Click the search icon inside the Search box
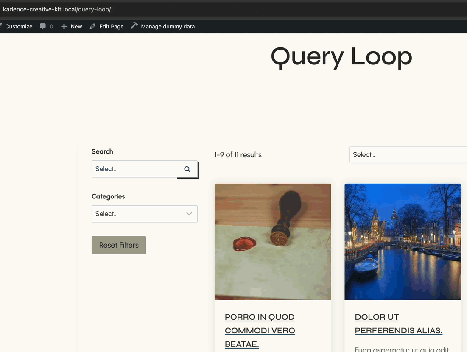This screenshot has height=352, width=467. click(x=187, y=169)
